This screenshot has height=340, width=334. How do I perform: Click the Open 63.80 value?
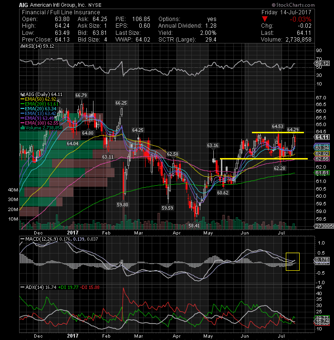point(62,19)
